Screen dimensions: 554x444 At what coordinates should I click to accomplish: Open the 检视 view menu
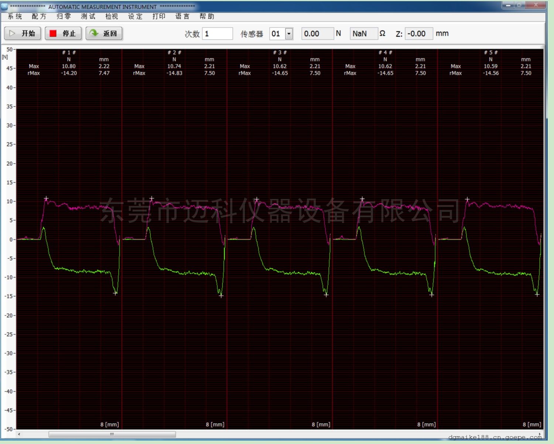[x=112, y=16]
